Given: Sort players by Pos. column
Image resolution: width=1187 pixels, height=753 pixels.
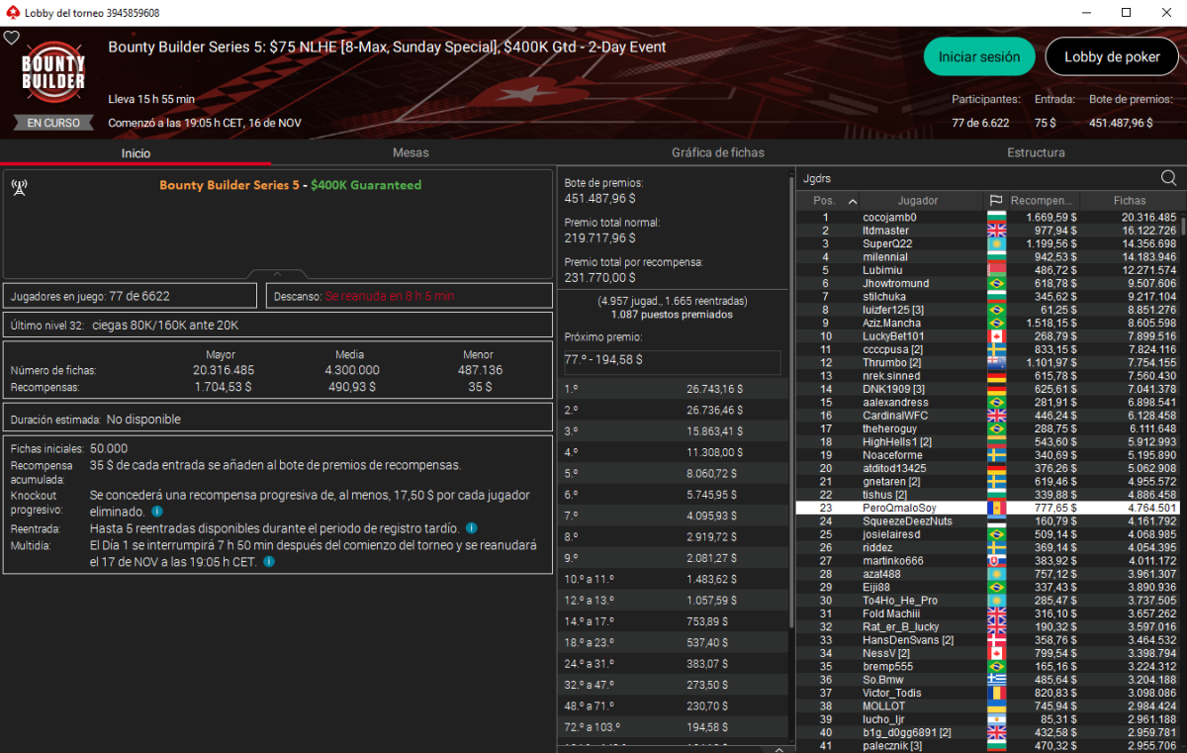Looking at the screenshot, I should click(x=830, y=201).
